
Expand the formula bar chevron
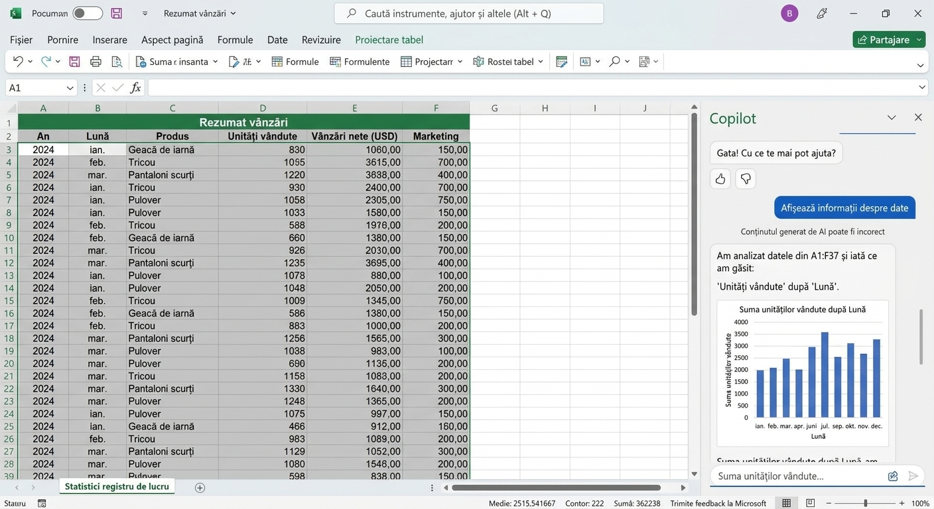[x=922, y=87]
